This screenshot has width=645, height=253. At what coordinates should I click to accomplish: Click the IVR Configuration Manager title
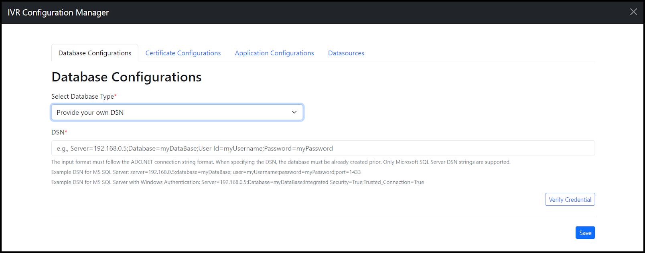(x=58, y=12)
